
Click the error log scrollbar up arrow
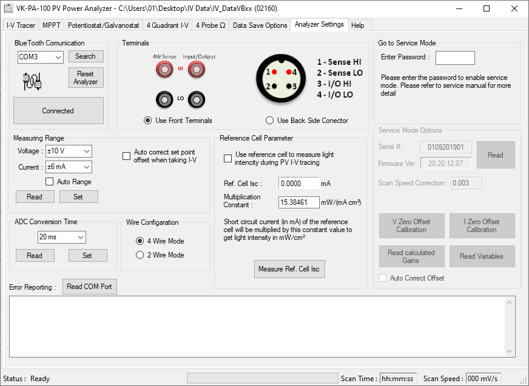[x=510, y=302]
